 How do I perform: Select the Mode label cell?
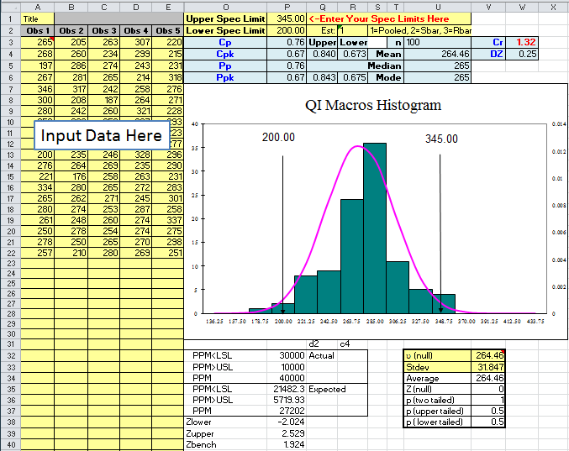coord(386,77)
